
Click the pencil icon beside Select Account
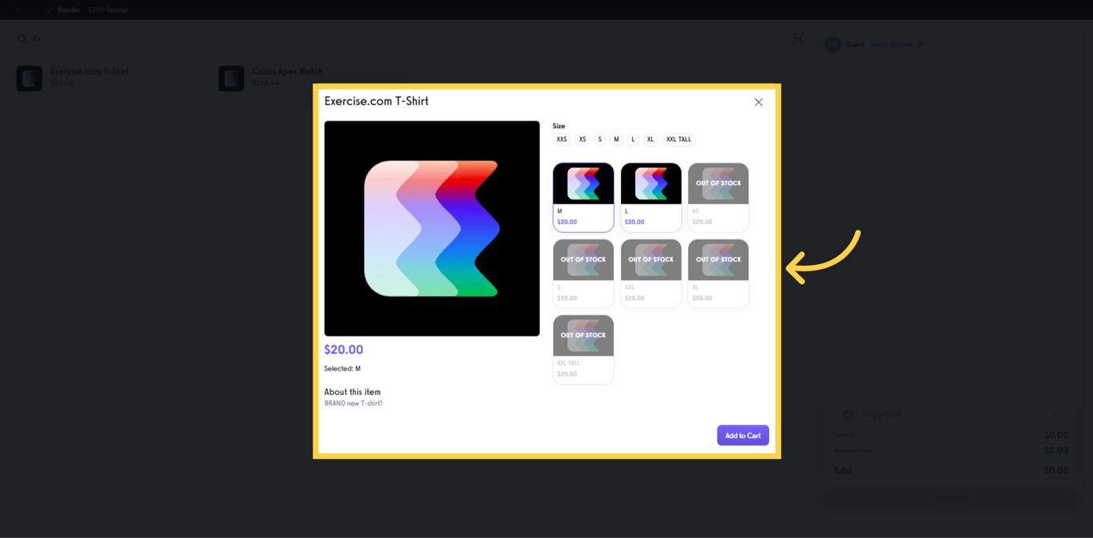(920, 44)
